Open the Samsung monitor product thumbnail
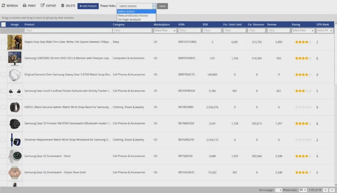The height and width of the screenshot is (193, 337). (15, 58)
